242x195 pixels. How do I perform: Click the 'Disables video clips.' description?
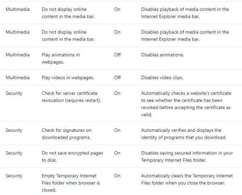162,78
